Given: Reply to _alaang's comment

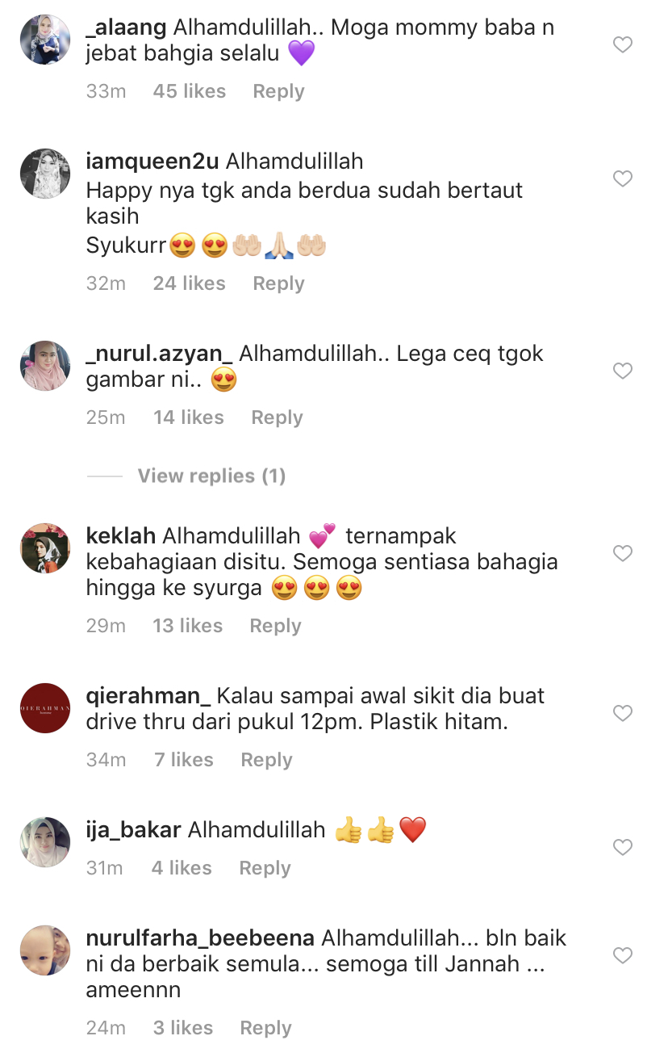Looking at the screenshot, I should coord(278,91).
